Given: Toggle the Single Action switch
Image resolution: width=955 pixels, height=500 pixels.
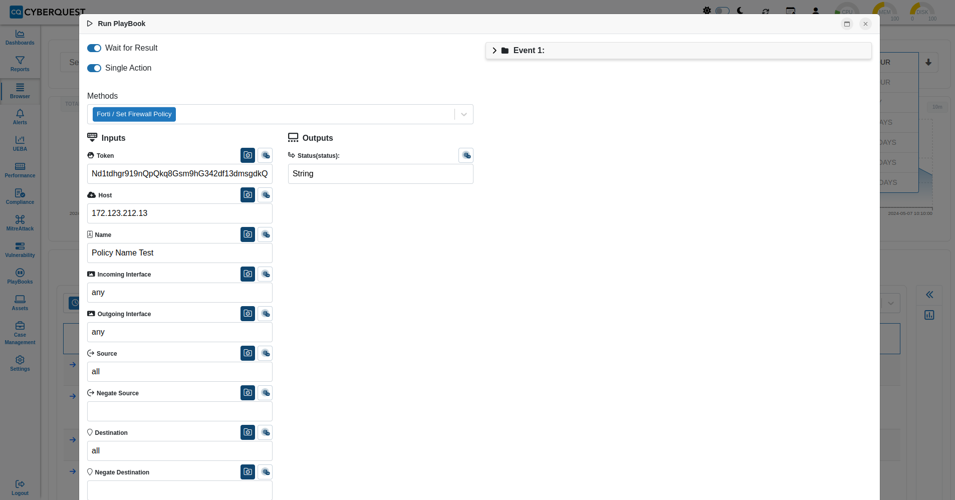Looking at the screenshot, I should [x=94, y=68].
